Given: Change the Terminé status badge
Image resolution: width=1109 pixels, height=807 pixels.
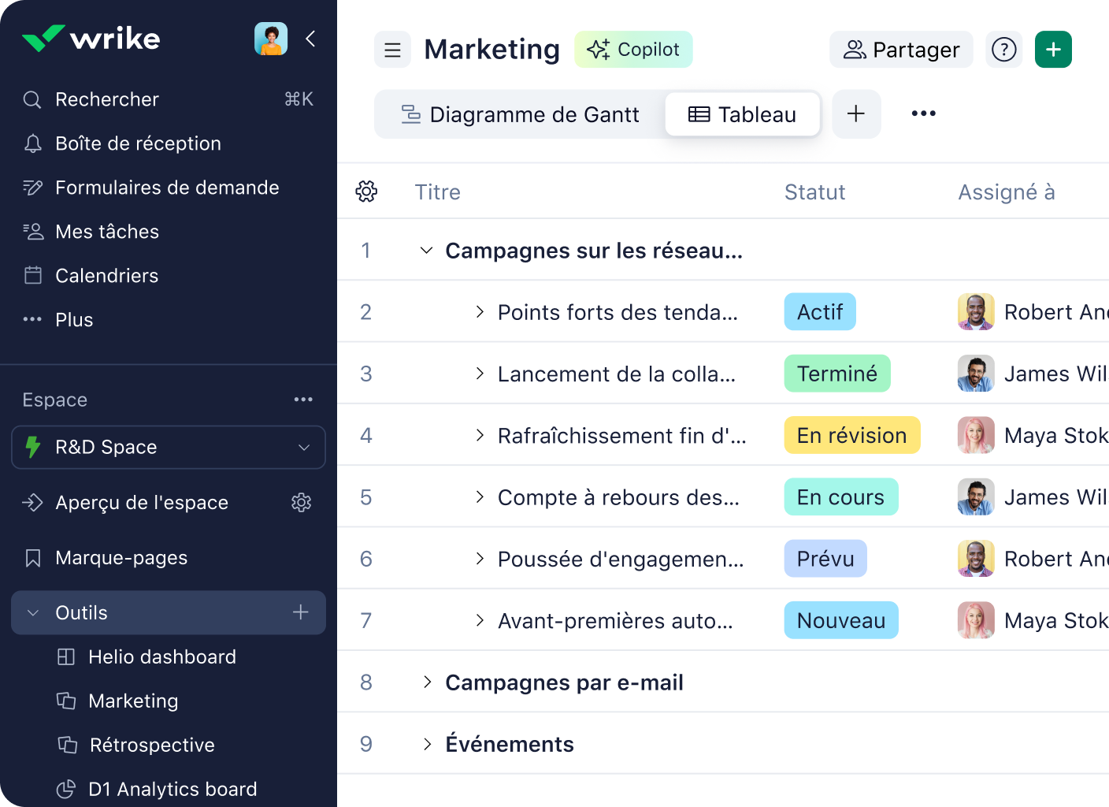Looking at the screenshot, I should (x=837, y=374).
